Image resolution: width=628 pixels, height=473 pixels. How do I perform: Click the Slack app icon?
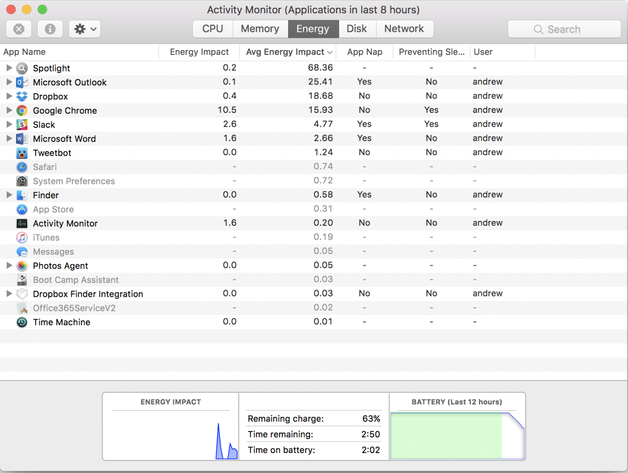pyautogui.click(x=22, y=124)
